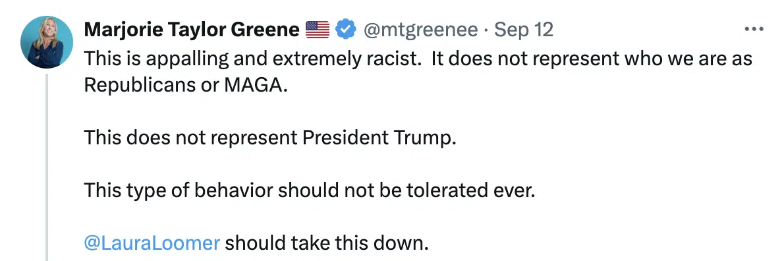This screenshot has height=261, width=784.
Task: Click the line 'This does not represent President Trump.'
Action: click(270, 138)
